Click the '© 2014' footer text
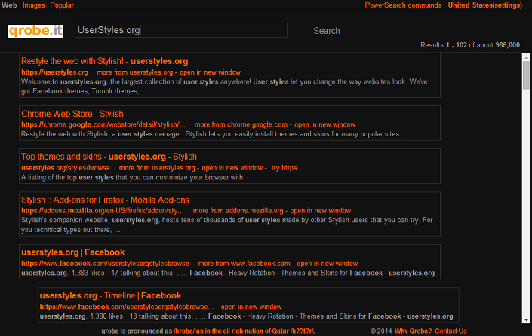Image resolution: width=532 pixels, height=336 pixels. (x=381, y=331)
